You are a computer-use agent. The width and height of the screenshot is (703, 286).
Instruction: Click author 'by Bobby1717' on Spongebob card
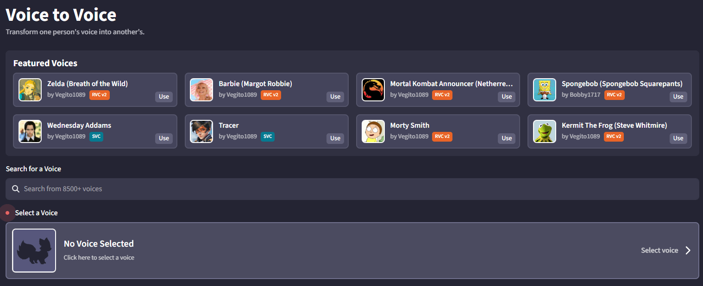click(x=581, y=95)
